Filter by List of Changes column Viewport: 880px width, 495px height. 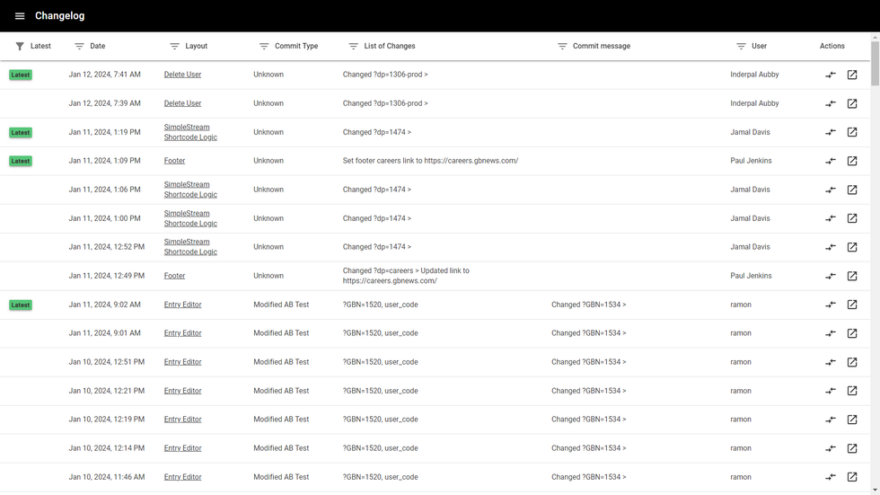353,47
